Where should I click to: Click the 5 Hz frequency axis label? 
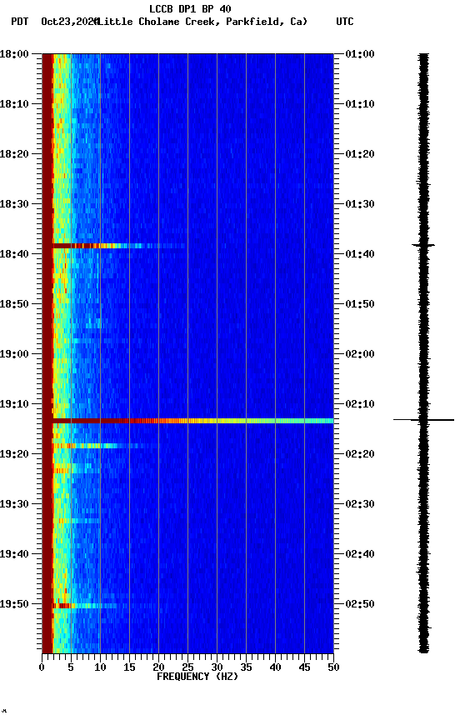(71, 667)
